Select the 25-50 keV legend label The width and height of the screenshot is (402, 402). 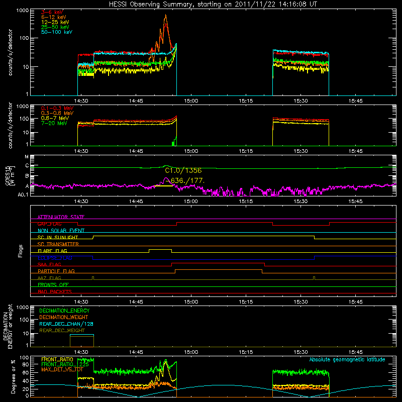point(55,27)
